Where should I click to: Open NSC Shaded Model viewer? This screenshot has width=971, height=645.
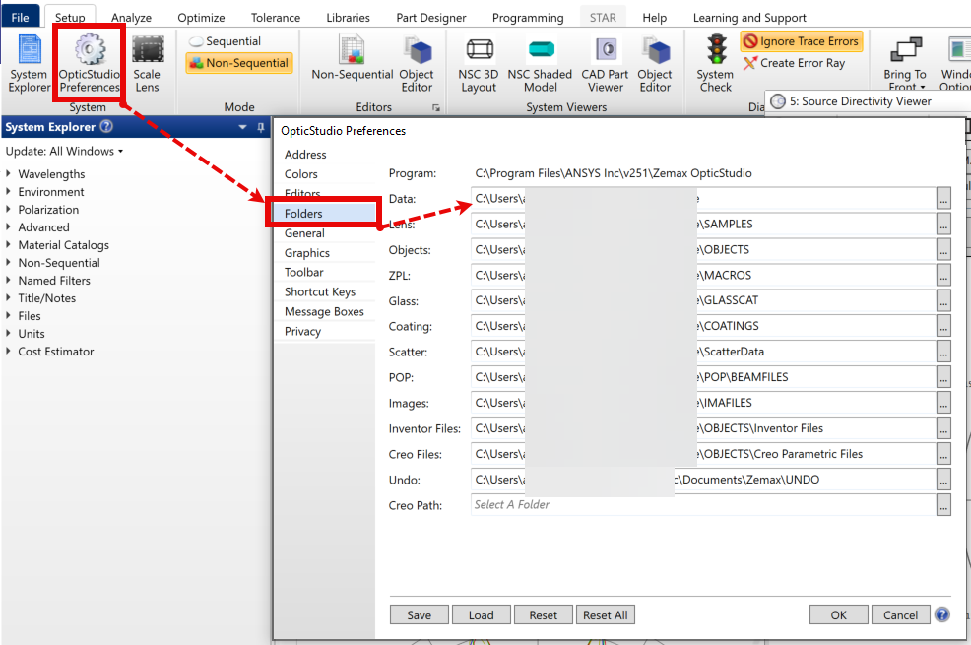pos(540,64)
